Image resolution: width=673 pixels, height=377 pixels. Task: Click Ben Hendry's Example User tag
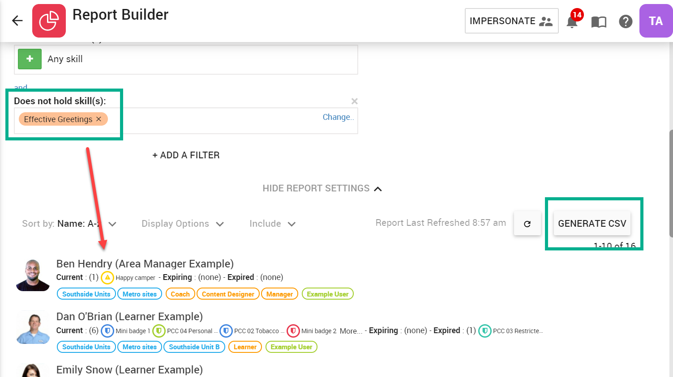328,294
